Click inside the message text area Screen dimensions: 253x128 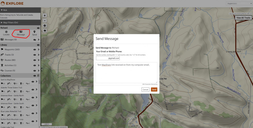pyautogui.click(x=126, y=73)
